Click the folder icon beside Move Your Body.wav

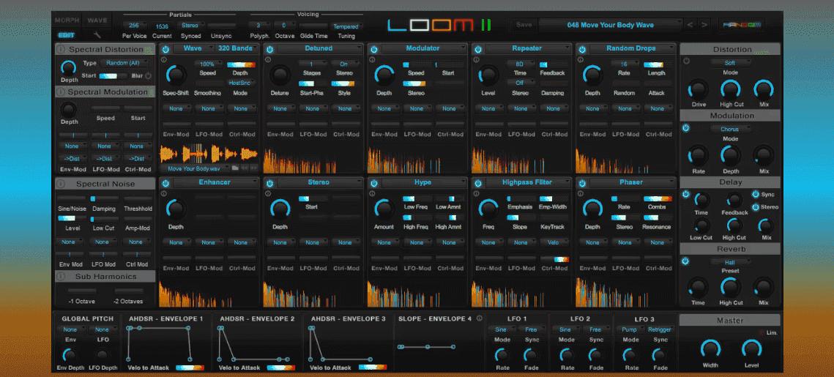pyautogui.click(x=234, y=168)
